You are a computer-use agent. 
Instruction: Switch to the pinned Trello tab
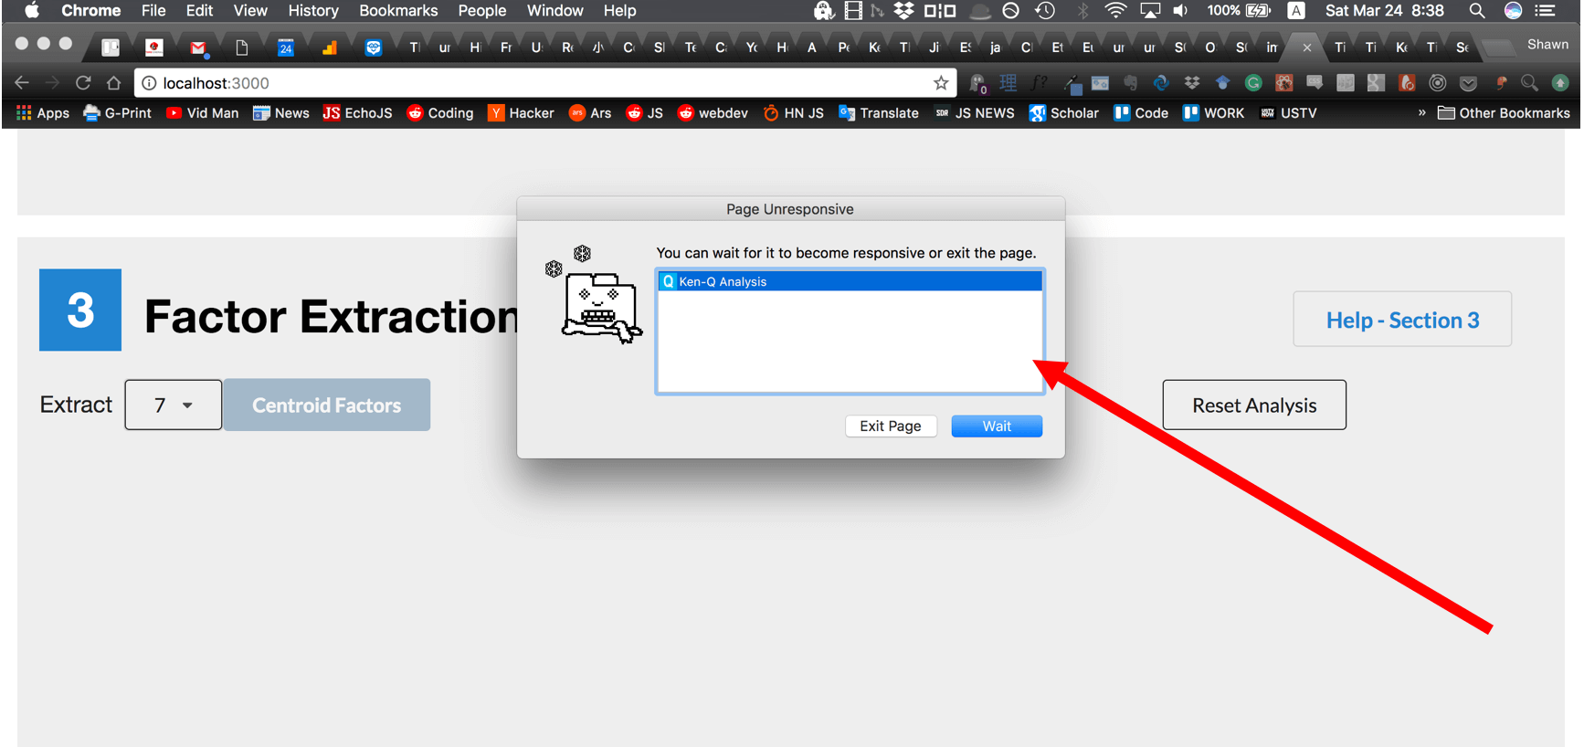[x=111, y=47]
